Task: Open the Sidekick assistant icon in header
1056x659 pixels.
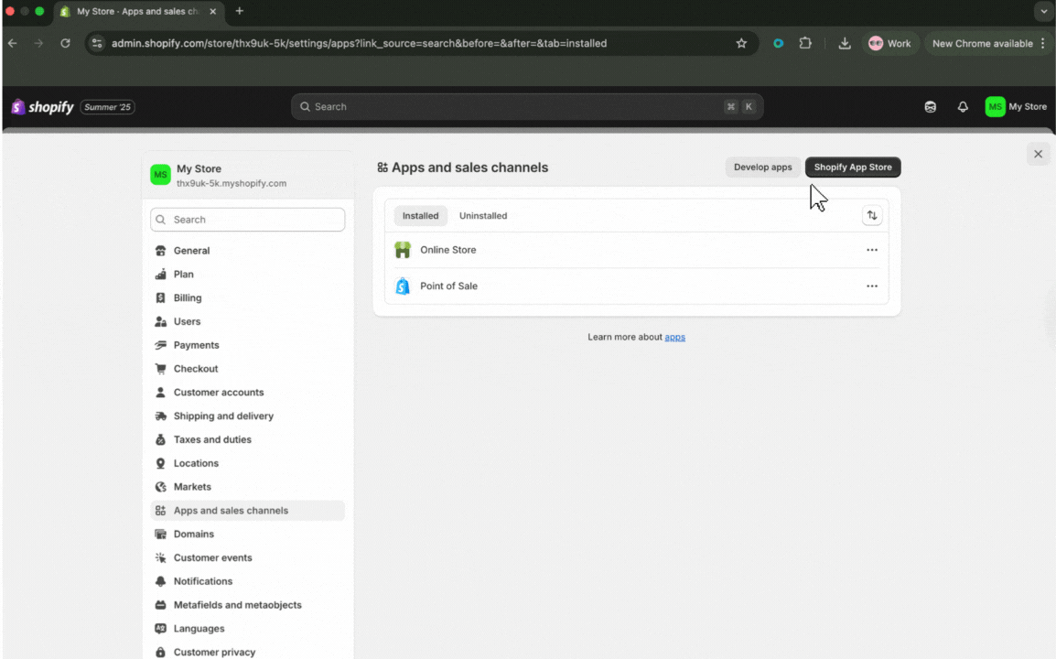Action: coord(930,106)
